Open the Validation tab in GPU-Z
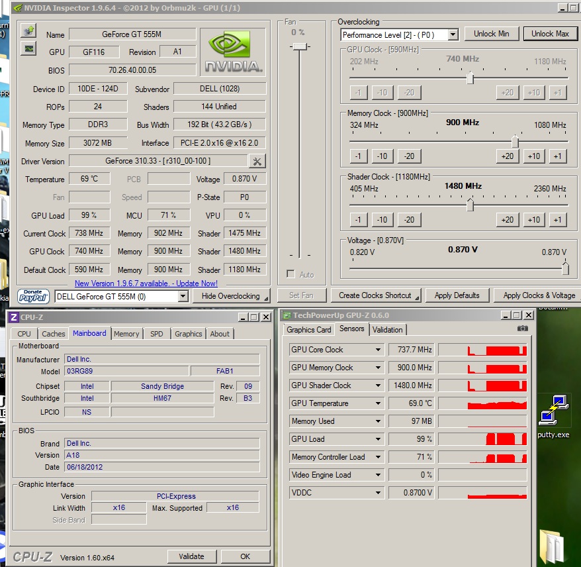This screenshot has width=581, height=567. point(388,330)
